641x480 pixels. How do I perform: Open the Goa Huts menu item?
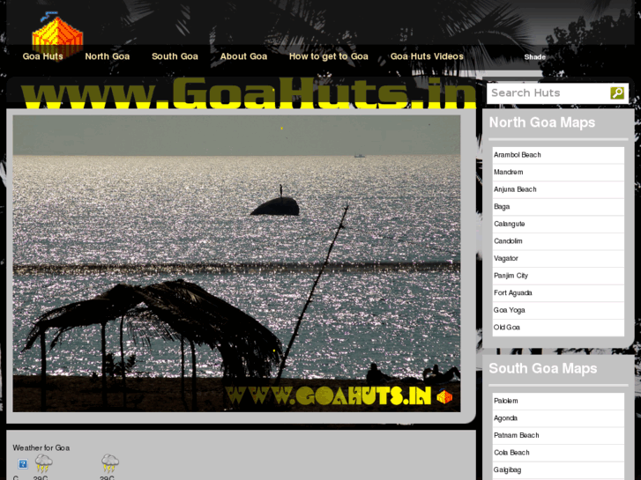tap(43, 56)
